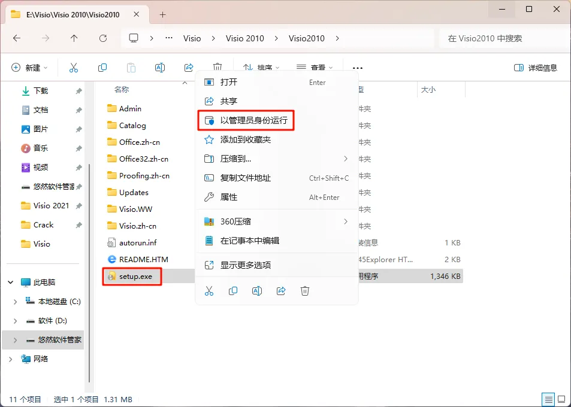Open the Visio 2021 pinned folder

pos(51,205)
